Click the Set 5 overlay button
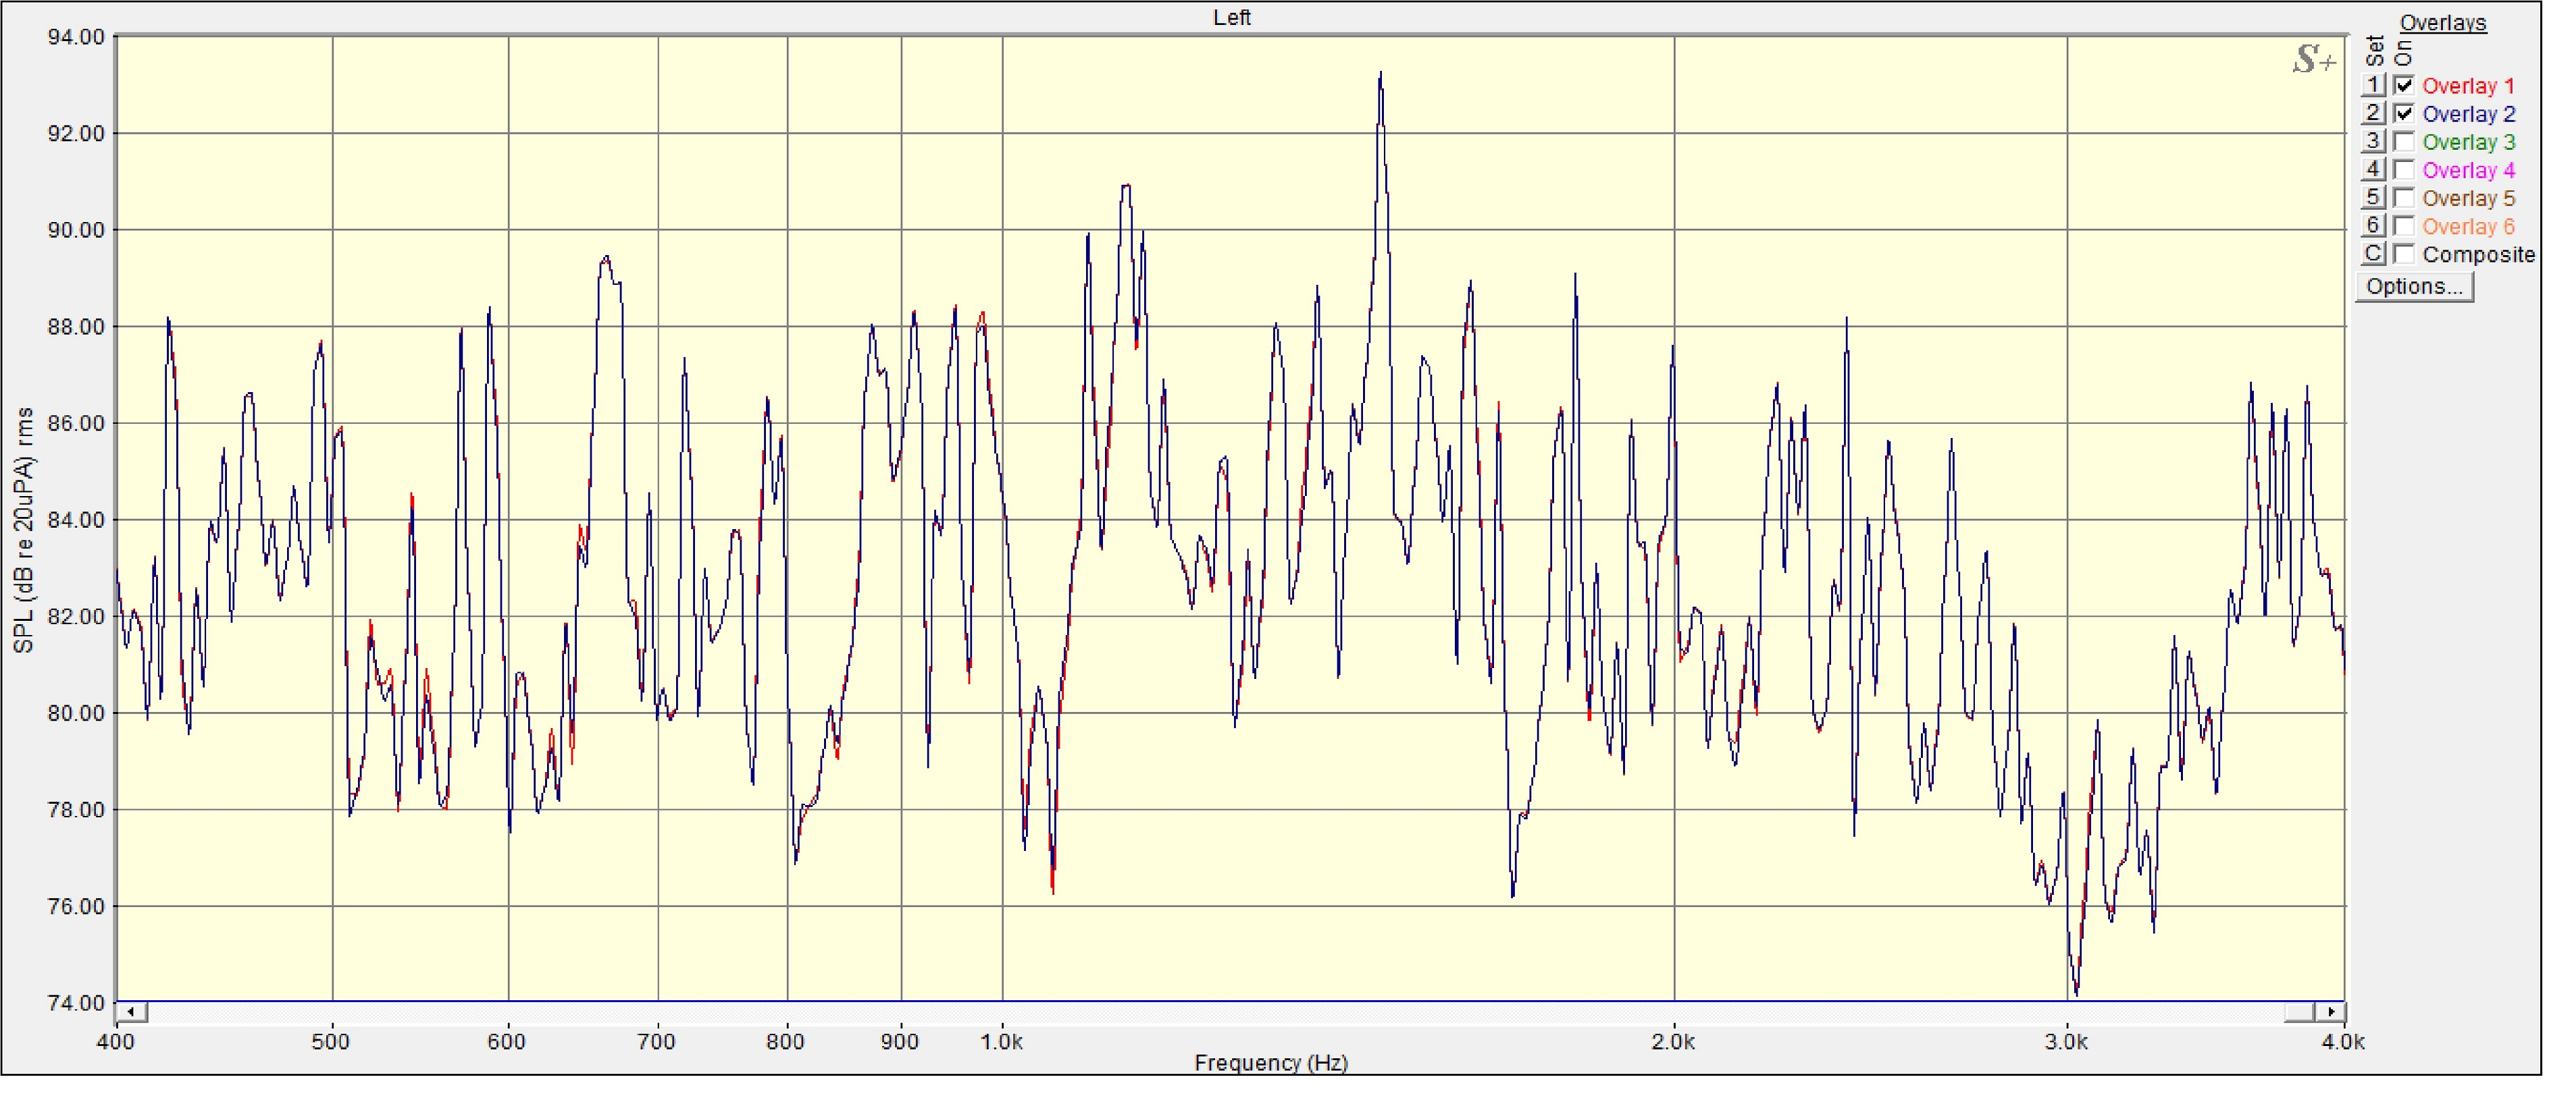 [2373, 198]
